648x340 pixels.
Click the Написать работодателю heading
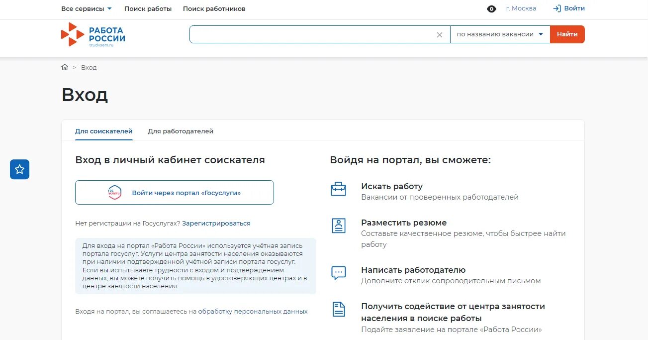tap(413, 270)
